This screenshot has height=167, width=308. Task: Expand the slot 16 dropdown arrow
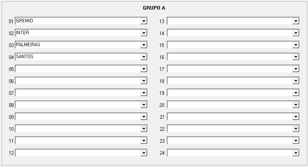click(296, 57)
